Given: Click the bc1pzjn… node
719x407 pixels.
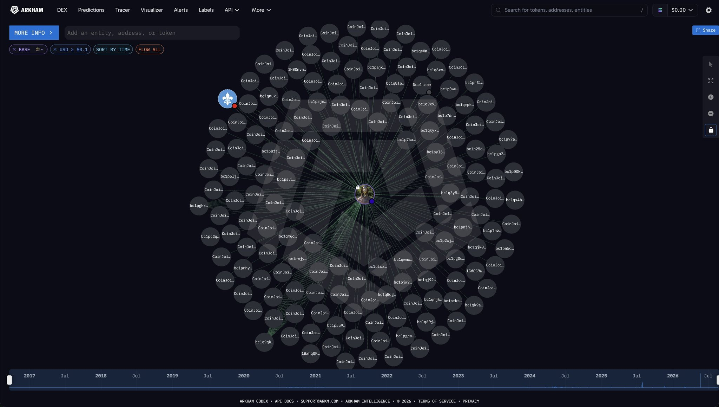Looking at the screenshot, I should (317, 102).
